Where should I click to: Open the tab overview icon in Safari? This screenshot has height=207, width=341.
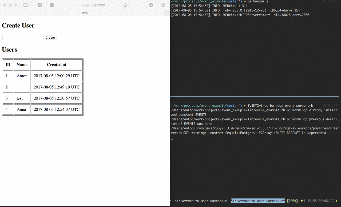pos(163,5)
